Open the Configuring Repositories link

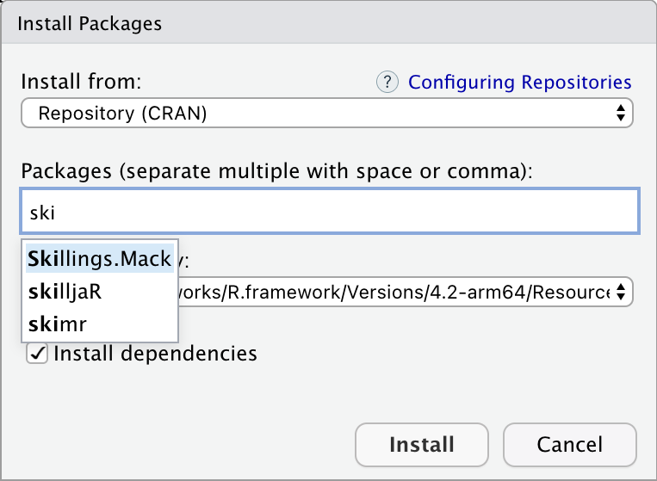point(519,83)
